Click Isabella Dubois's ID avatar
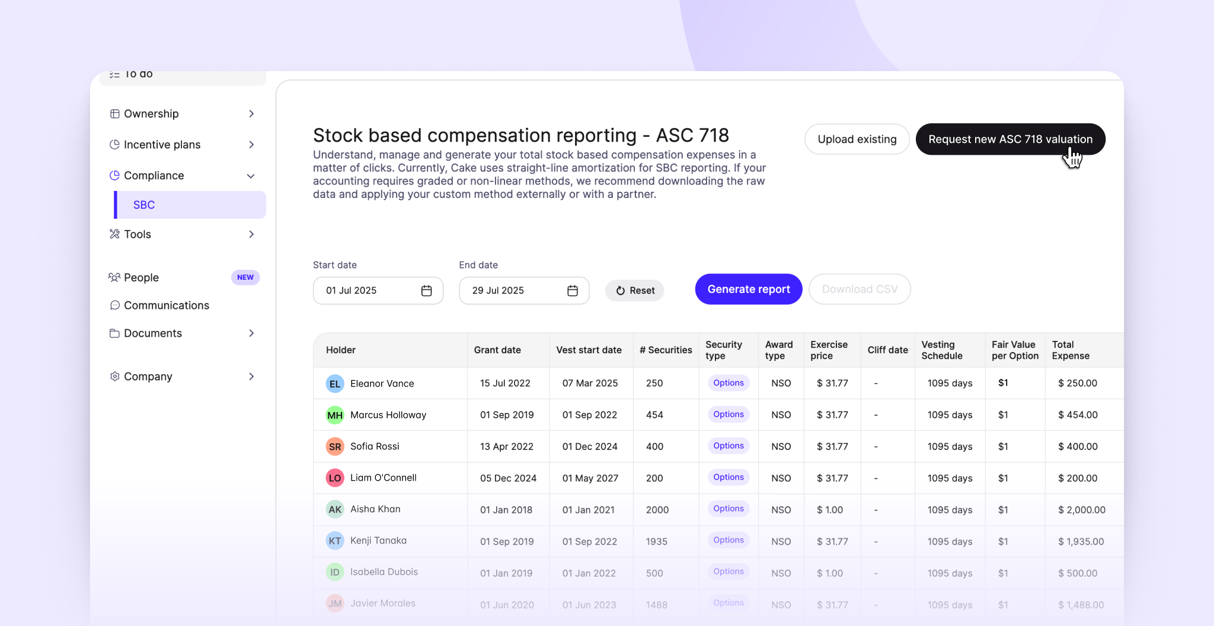This screenshot has height=626, width=1214. pyautogui.click(x=335, y=572)
